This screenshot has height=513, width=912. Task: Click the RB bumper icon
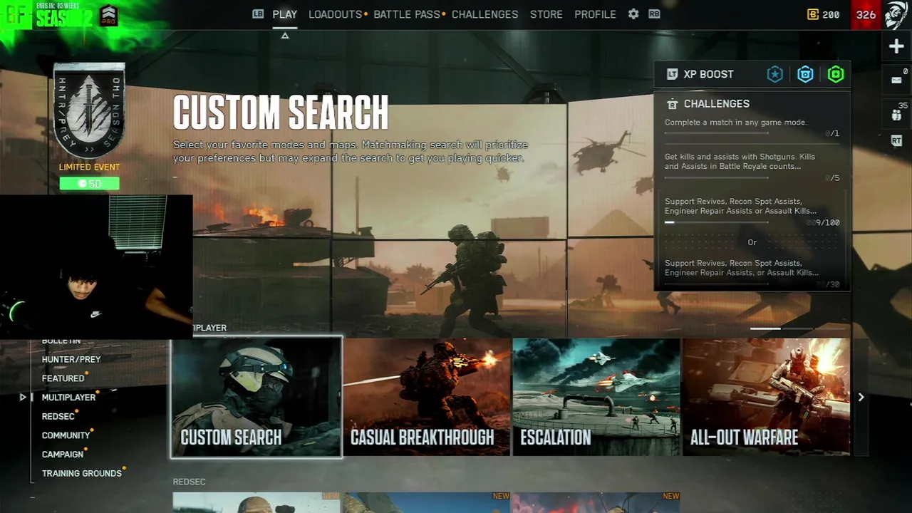654,14
